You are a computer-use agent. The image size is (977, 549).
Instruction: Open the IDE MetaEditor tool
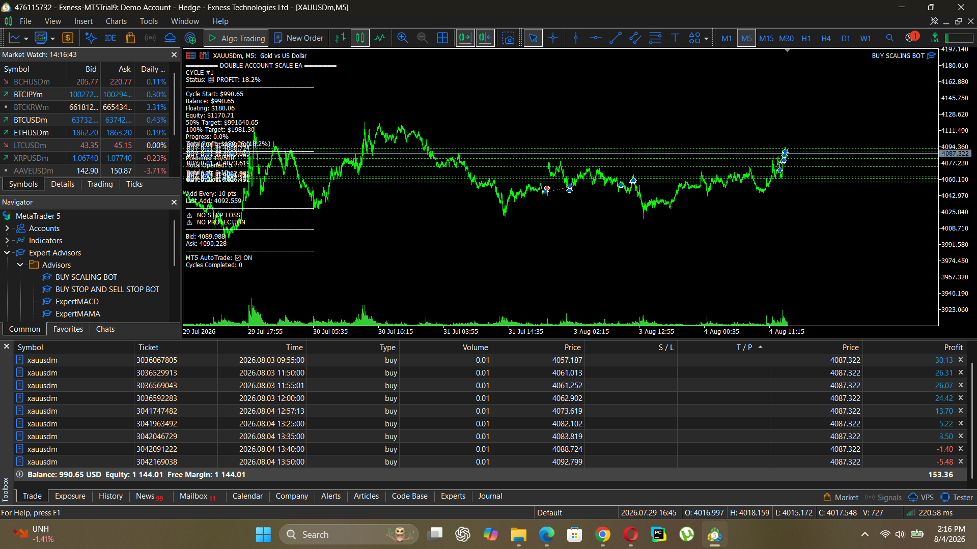(x=110, y=38)
